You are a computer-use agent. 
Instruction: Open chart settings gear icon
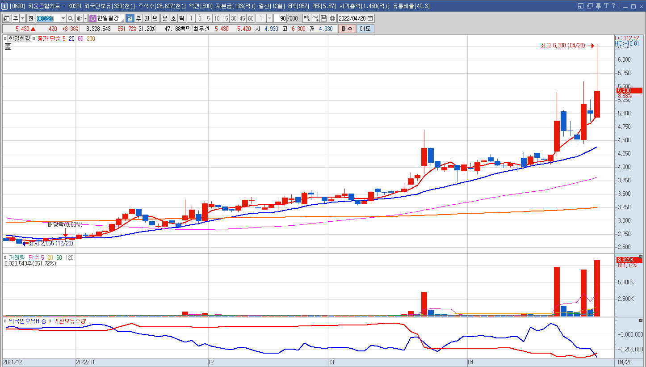click(332, 18)
